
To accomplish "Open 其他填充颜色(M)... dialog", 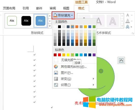I will (x=75, y=66).
